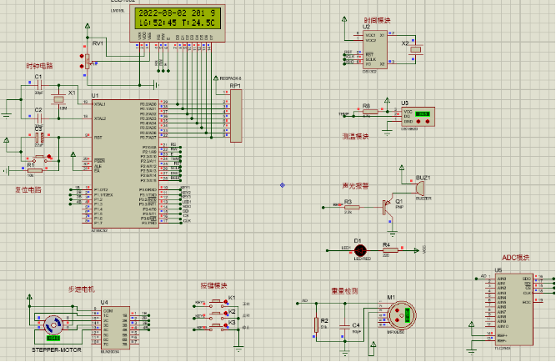Click the reset push button above R1
556x362 pixels.
tap(39, 158)
